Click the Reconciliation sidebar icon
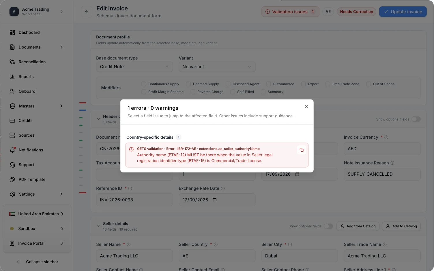This screenshot has width=434, height=271. point(12,62)
